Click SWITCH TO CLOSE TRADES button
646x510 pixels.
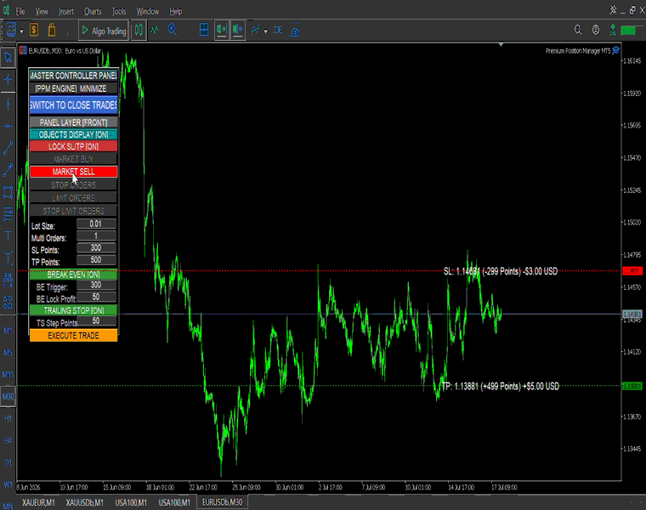point(73,105)
